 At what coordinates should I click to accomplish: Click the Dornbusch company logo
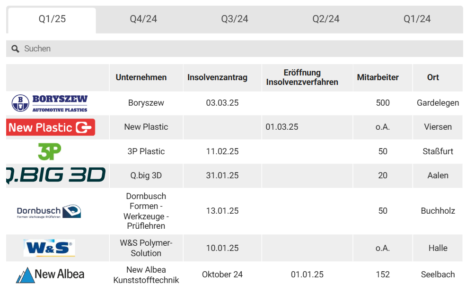click(49, 211)
